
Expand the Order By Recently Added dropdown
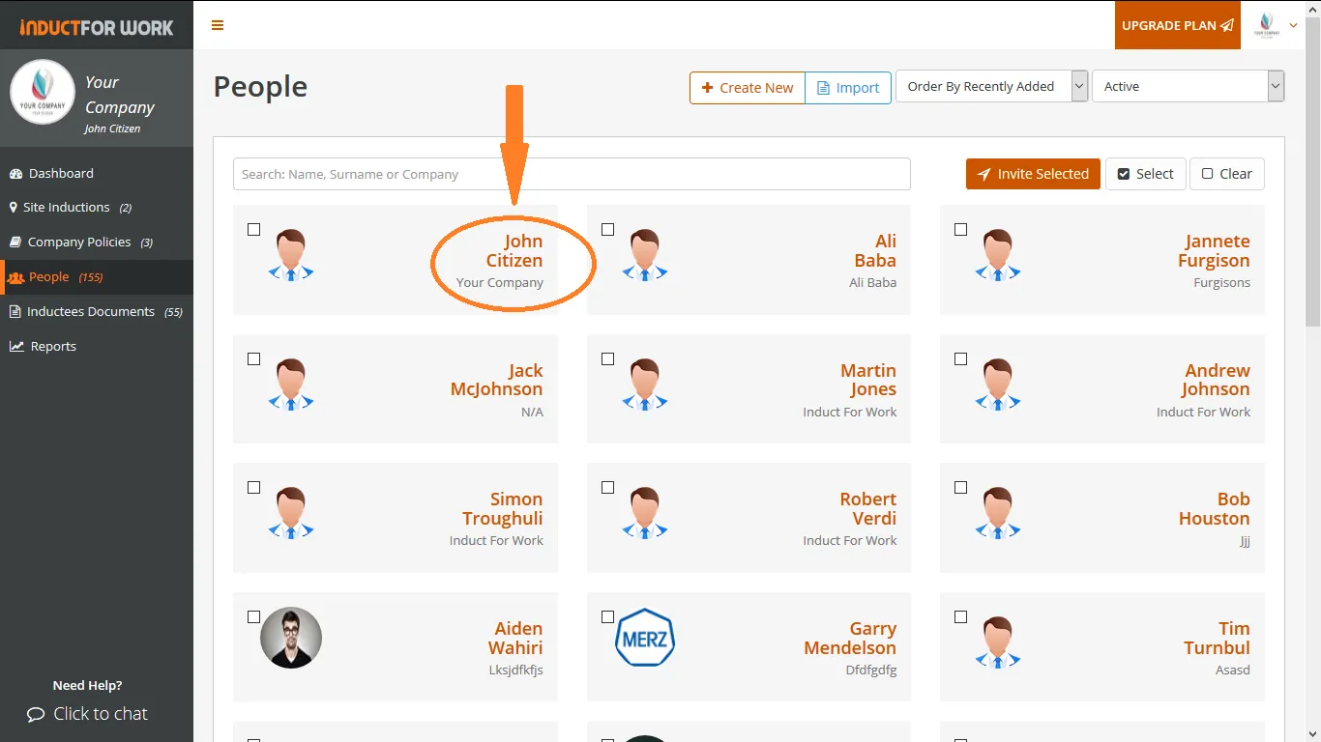[x=992, y=86]
